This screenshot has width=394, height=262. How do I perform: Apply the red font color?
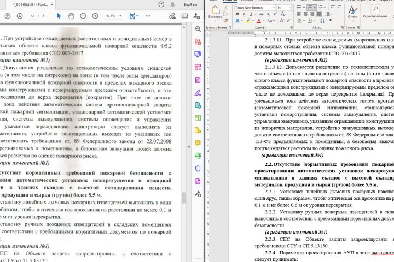[259, 21]
